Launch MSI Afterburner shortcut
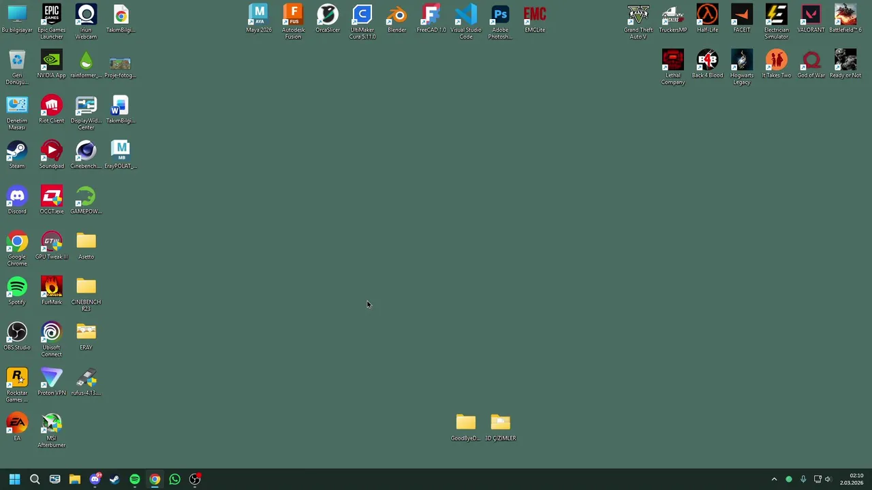This screenshot has width=872, height=490. click(51, 429)
